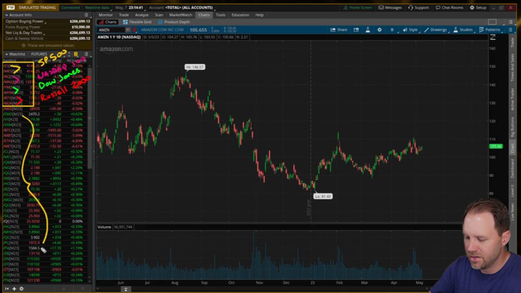Viewport: 521px width, 293px height.
Task: Change the D timeframe selector
Action: click(x=392, y=30)
